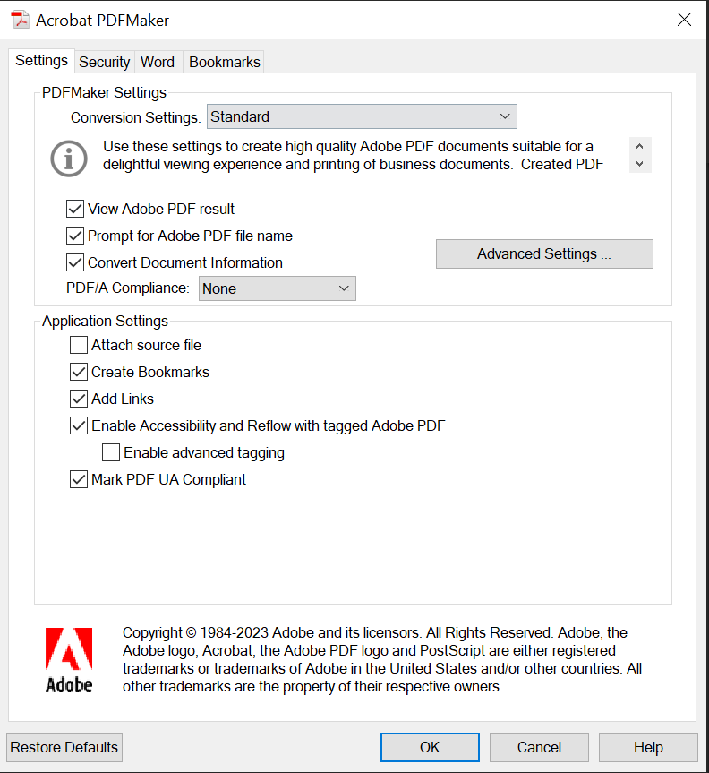This screenshot has height=773, width=709.
Task: Click the info icon next to description text
Action: coord(68,159)
